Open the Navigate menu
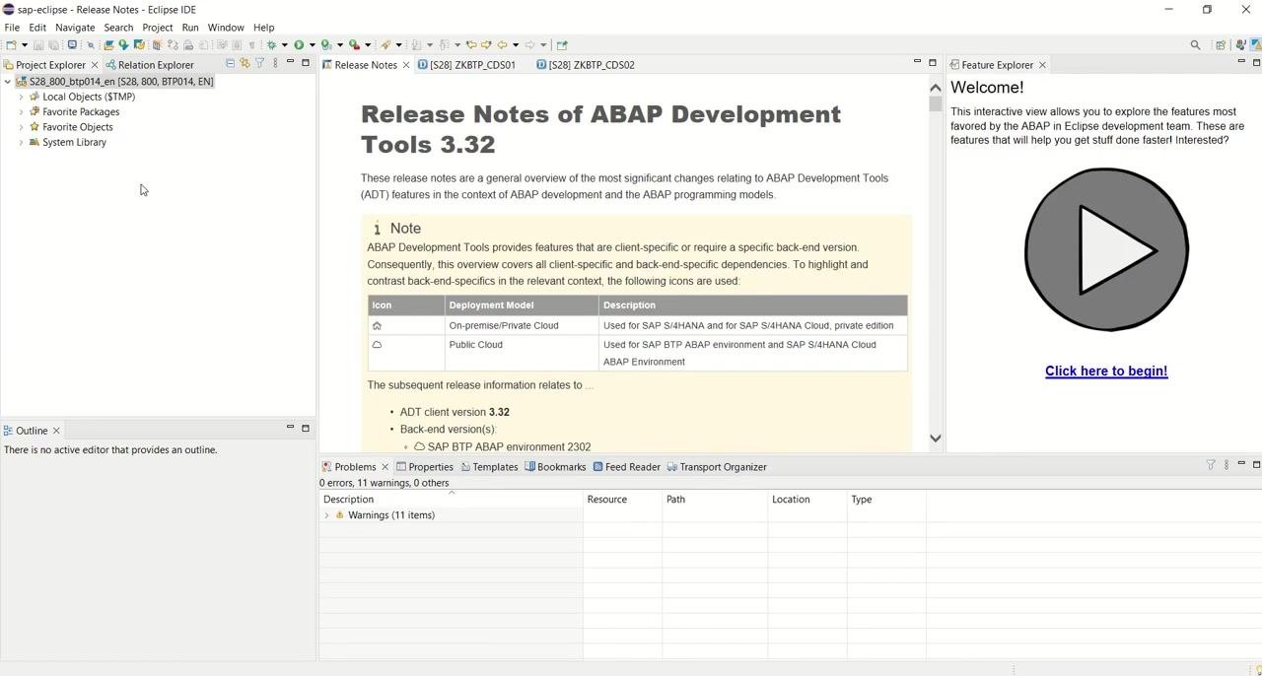 (x=75, y=28)
